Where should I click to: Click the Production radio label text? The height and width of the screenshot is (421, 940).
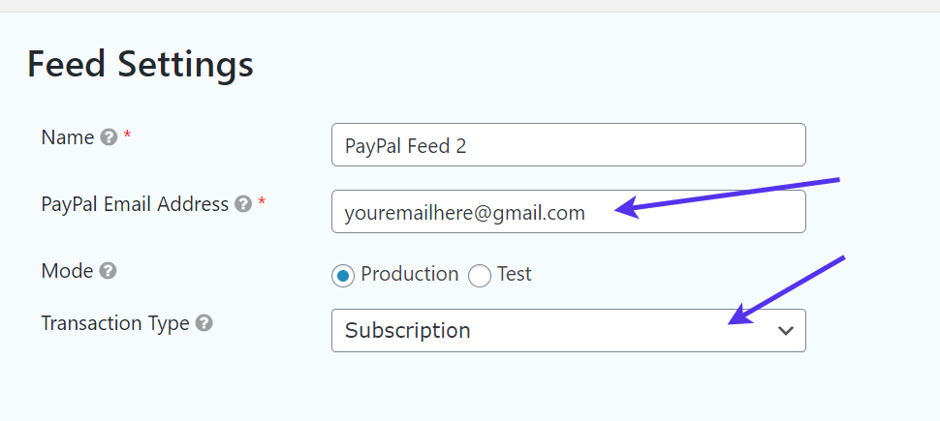coord(409,275)
